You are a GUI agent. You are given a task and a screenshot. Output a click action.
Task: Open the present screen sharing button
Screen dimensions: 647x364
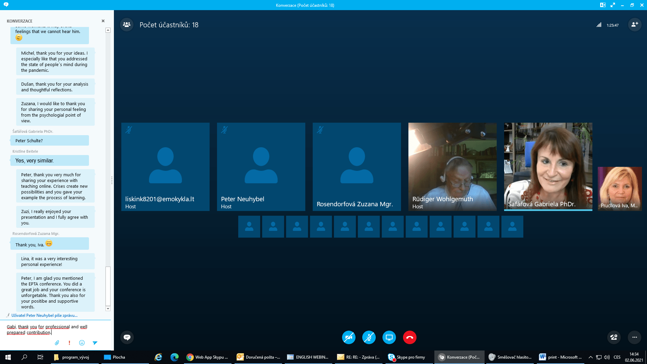tap(389, 337)
